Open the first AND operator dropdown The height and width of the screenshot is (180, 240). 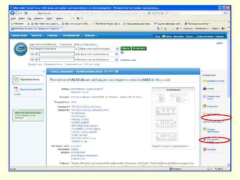click(36, 54)
